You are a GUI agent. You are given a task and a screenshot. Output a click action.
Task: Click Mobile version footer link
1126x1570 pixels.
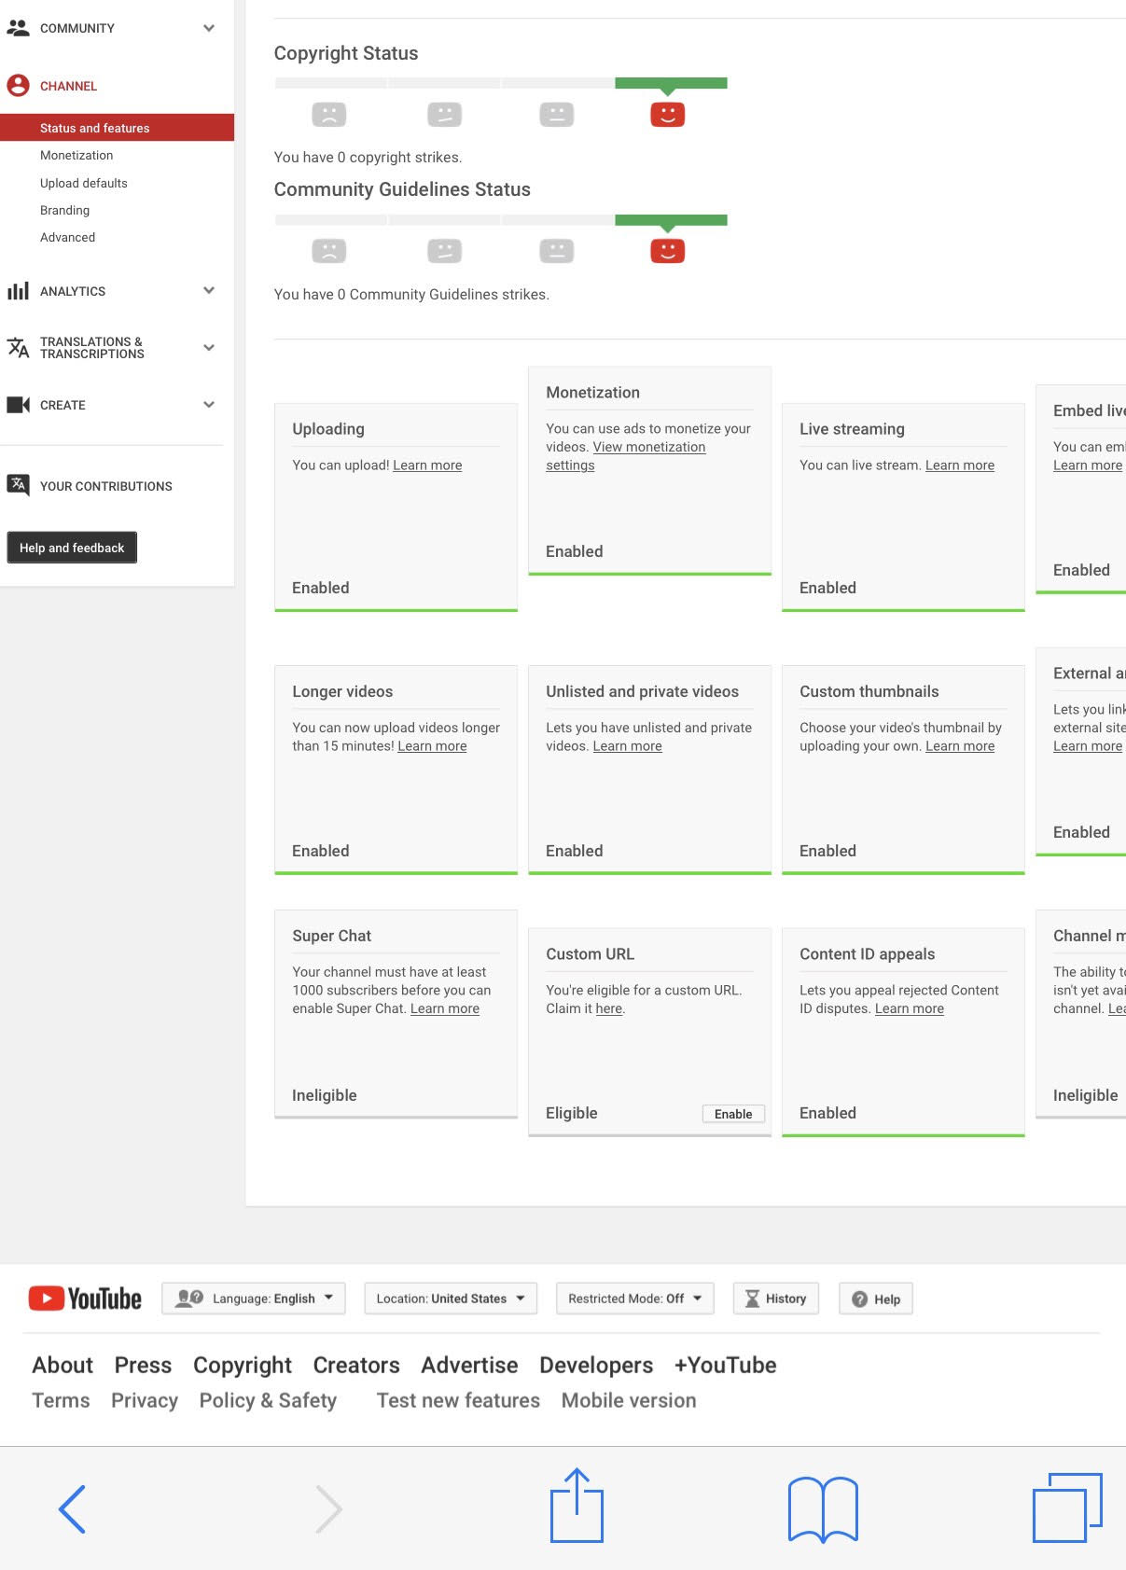coord(629,1400)
